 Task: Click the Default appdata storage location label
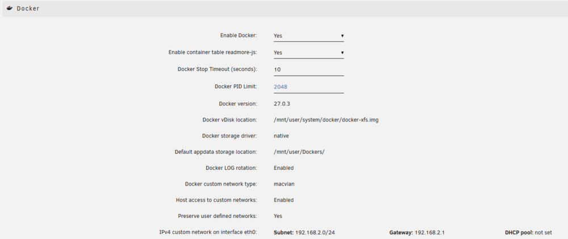[x=216, y=152]
